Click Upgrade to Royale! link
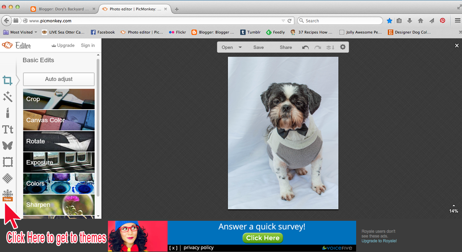Screen dimensions: 462x252 pyautogui.click(x=379, y=241)
